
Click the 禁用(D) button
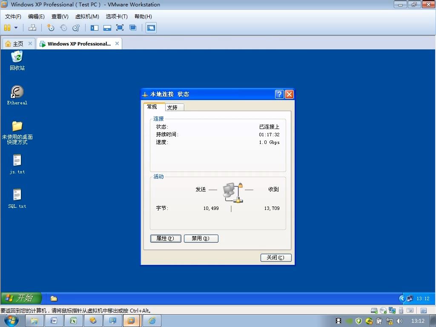click(201, 238)
